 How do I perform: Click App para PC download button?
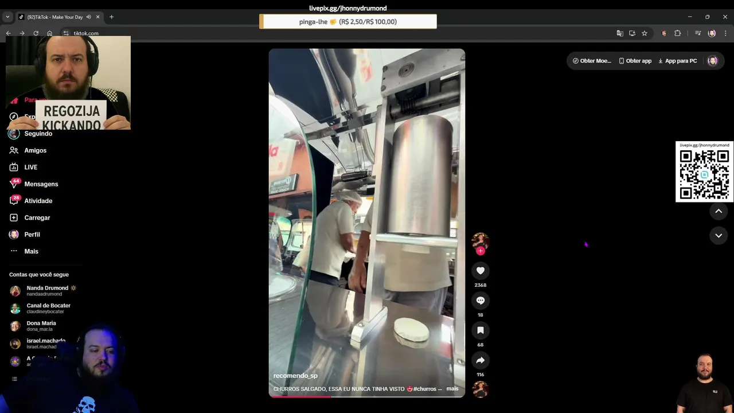[x=677, y=61]
